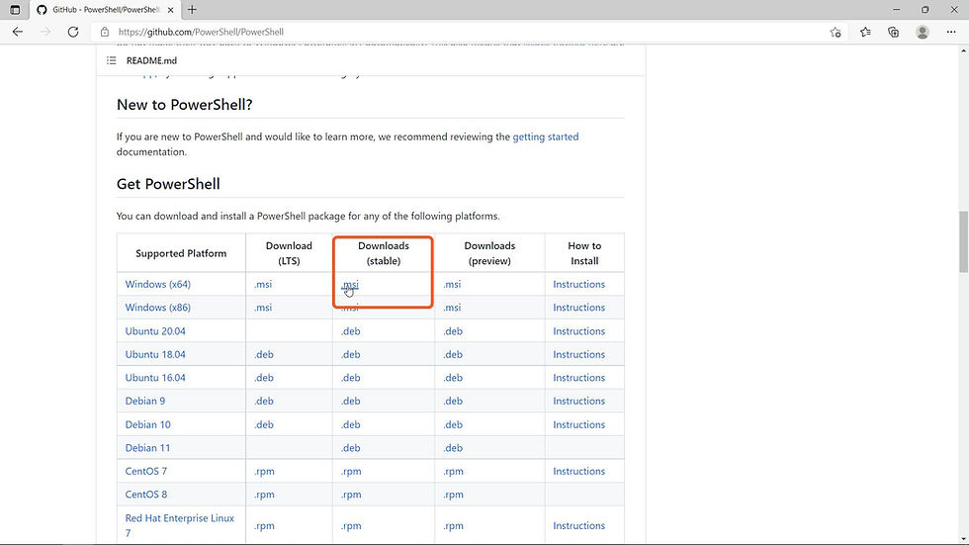Screen dimensions: 969x545
Task: Click the vertical scrollbar thumb
Action: pyautogui.click(x=963, y=241)
